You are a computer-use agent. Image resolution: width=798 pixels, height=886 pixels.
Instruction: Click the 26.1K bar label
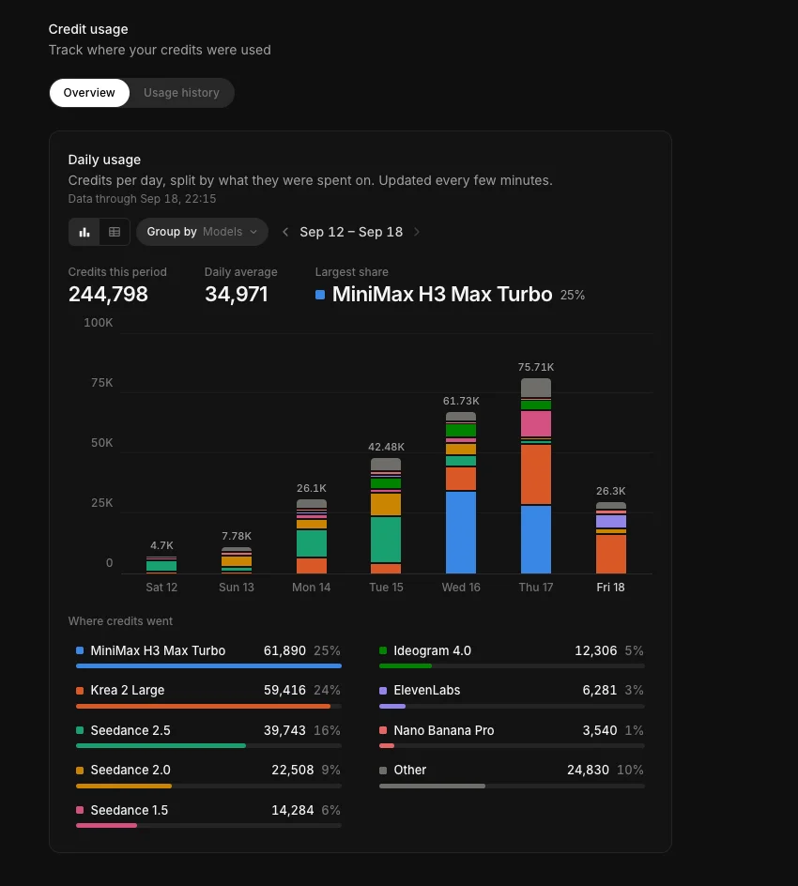312,488
